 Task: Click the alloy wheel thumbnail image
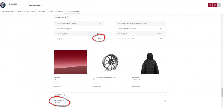pyautogui.click(x=110, y=62)
